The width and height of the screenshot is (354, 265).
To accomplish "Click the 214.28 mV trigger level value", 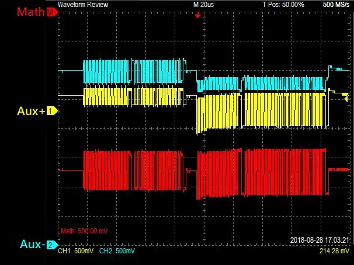I will (x=335, y=251).
